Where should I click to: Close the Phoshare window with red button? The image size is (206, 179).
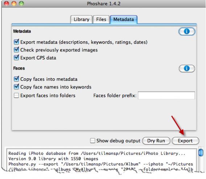[6, 3]
